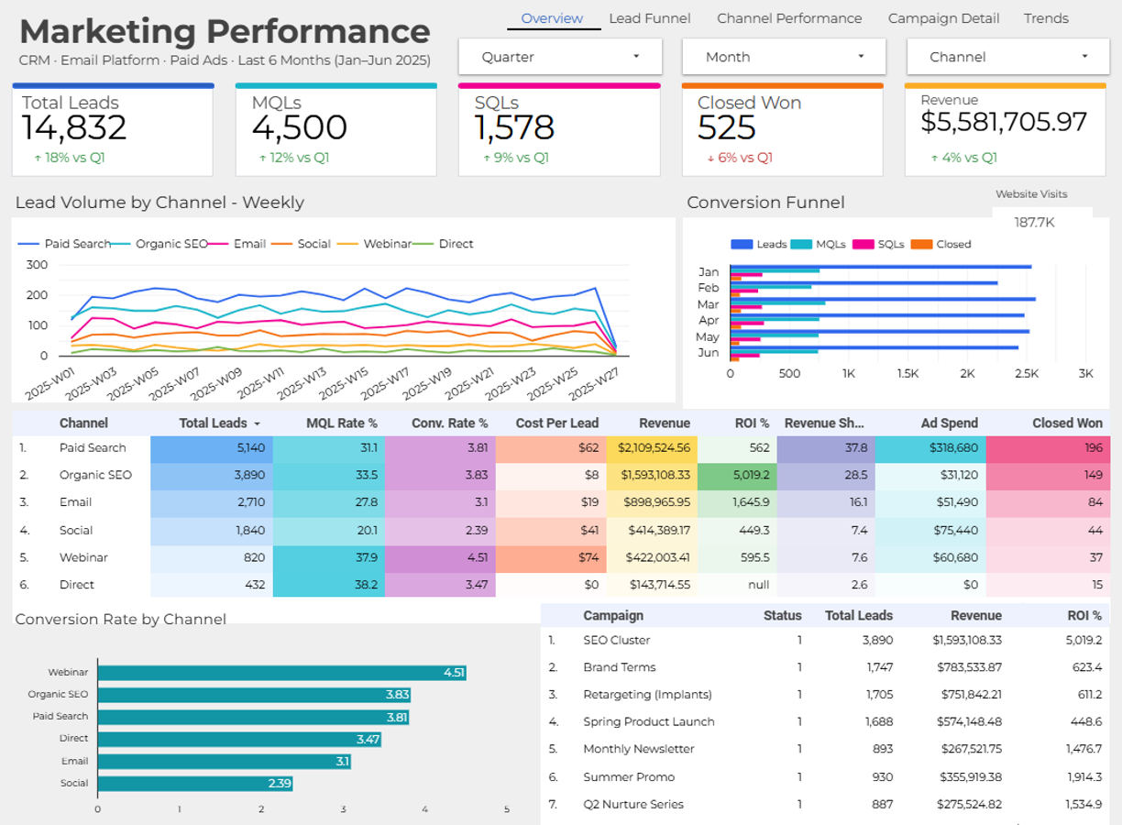Click Paid Search revenue $2,109,524.56
Viewport: 1122px width, 825px height.
[x=652, y=448]
